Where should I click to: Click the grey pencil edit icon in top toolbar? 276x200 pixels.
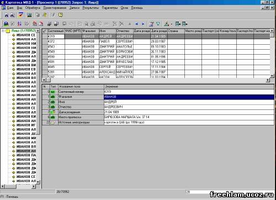53,15
